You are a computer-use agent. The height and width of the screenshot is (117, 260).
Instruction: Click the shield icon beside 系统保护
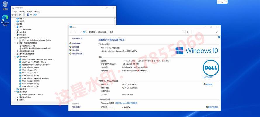[x=70, y=50]
